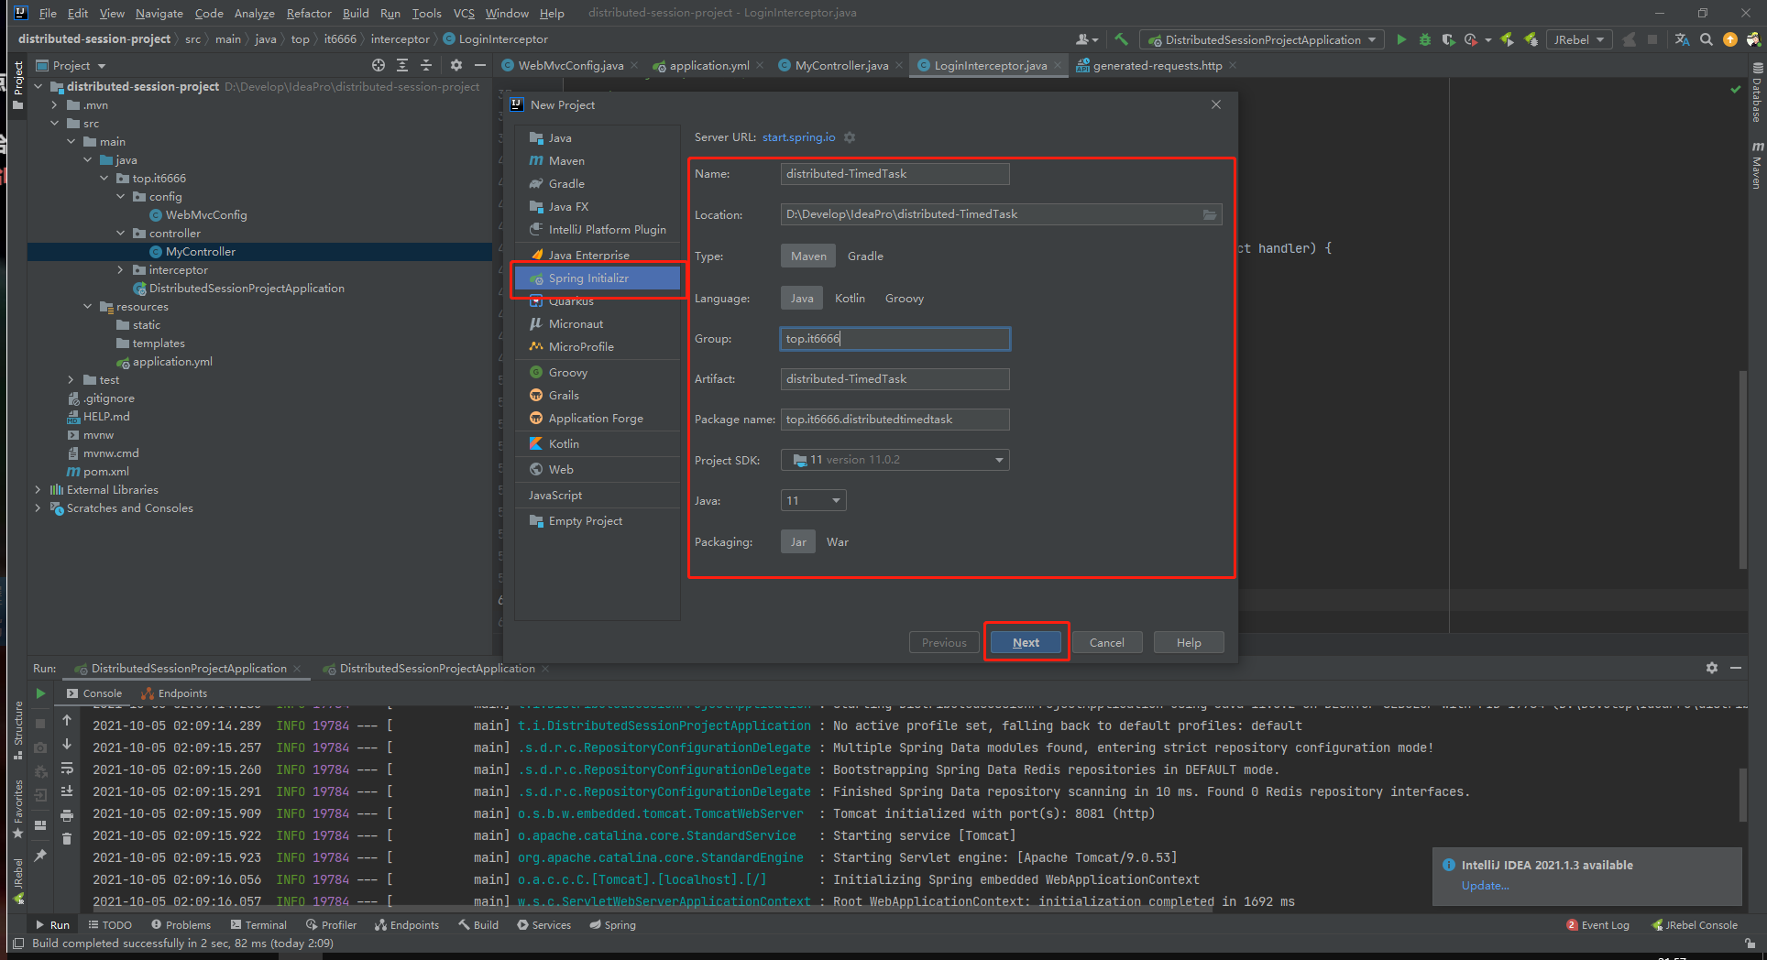Screen dimensions: 1767x960
Task: Click the locate-file crosshair icon in Project panel
Action: 379,65
